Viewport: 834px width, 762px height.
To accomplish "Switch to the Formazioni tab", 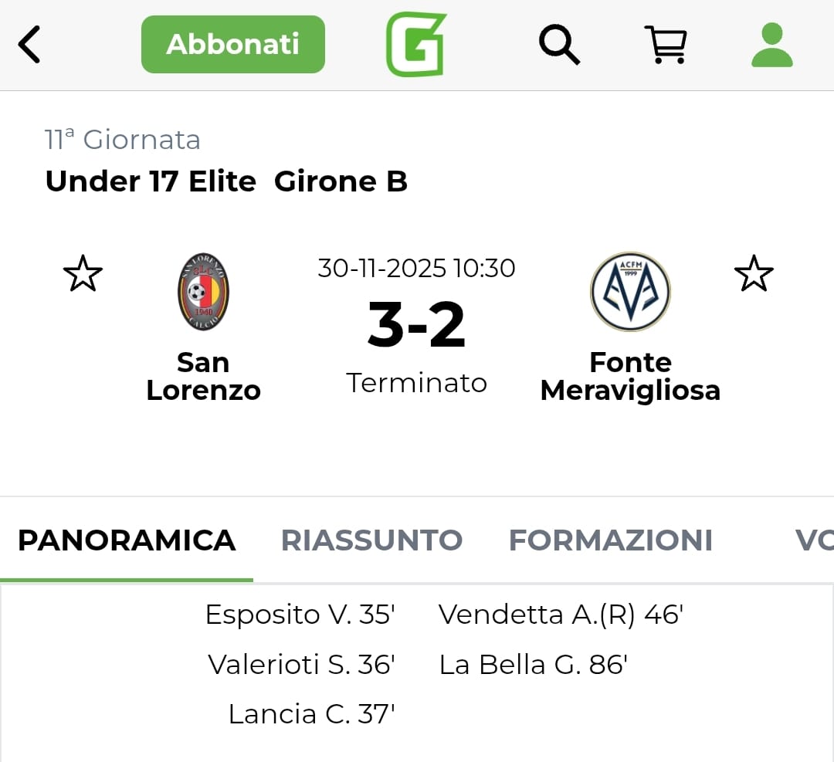I will [x=610, y=540].
